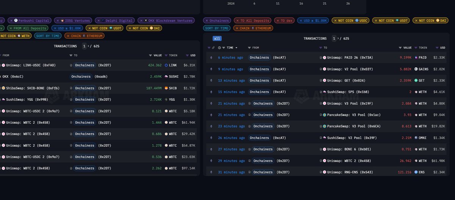455x200 pixels.
Task: Open the TOKEN column filter in the right table
Action: tap(416, 48)
